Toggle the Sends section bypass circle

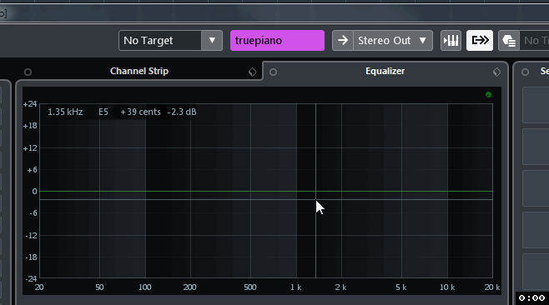pos(525,72)
